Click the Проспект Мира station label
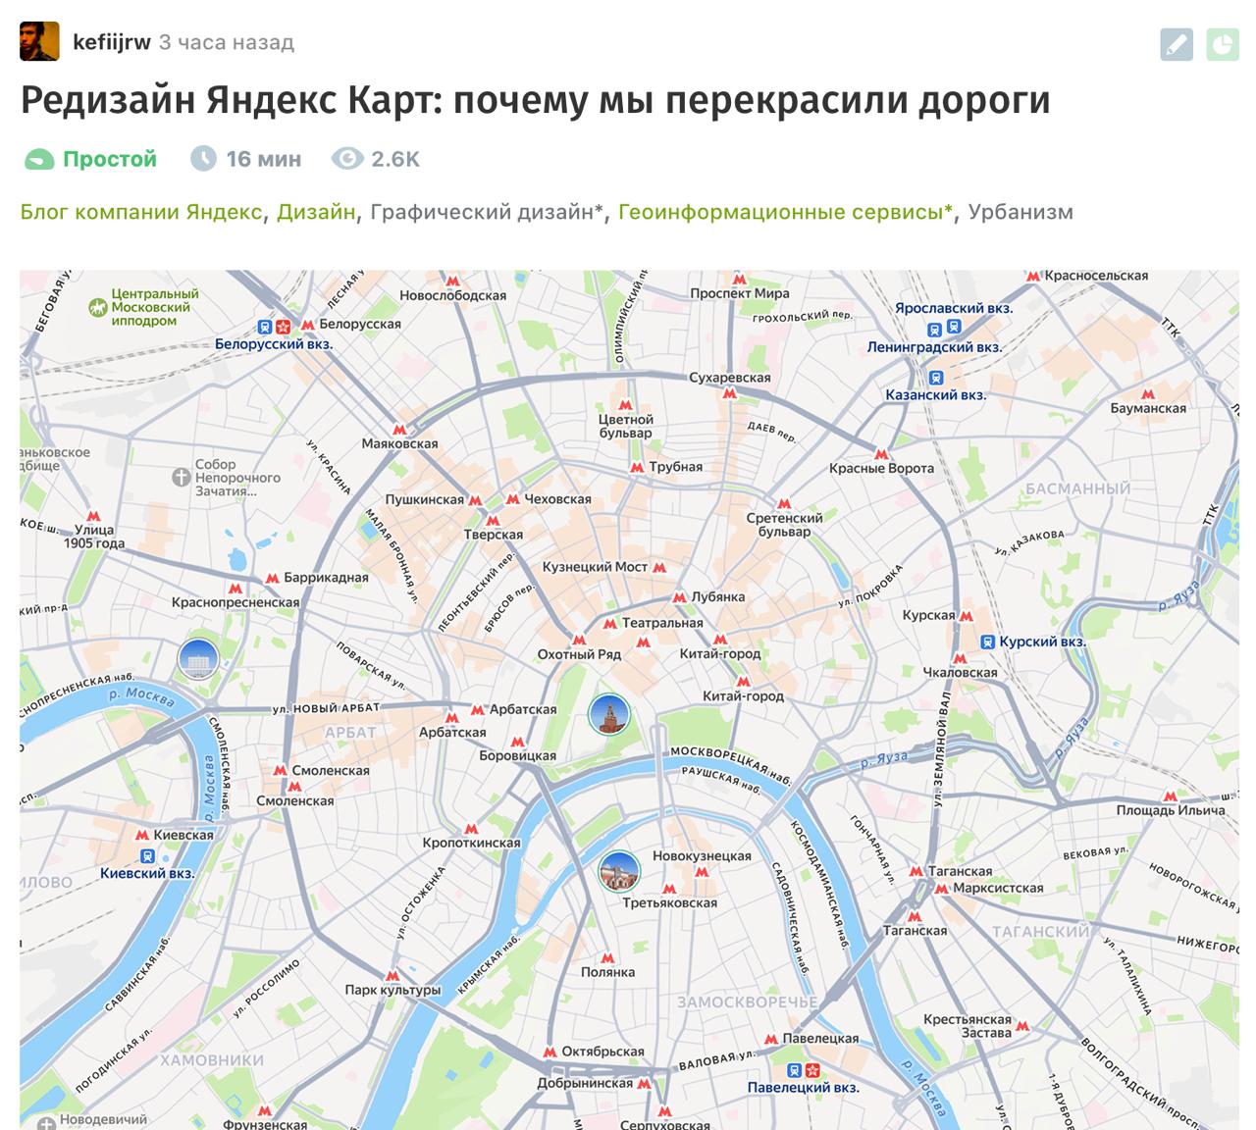 (740, 293)
